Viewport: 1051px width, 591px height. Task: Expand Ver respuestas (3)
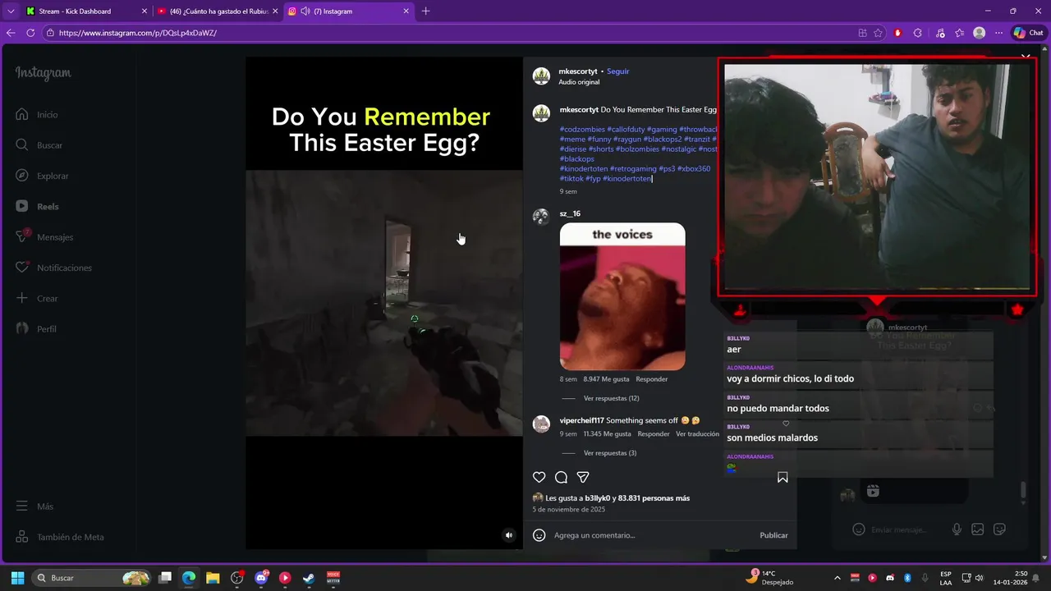click(610, 453)
